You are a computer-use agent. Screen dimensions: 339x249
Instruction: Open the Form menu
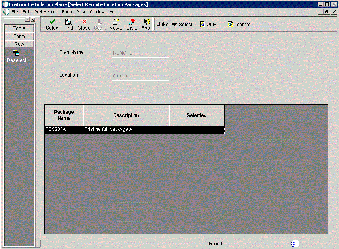67,12
